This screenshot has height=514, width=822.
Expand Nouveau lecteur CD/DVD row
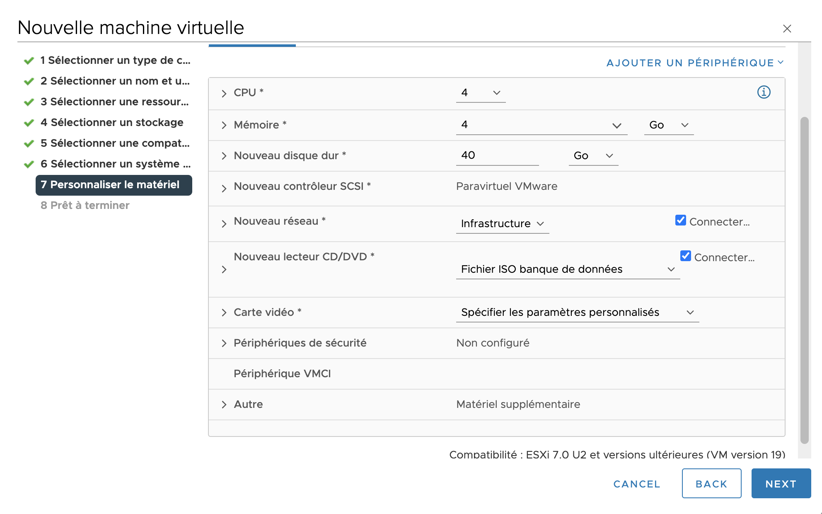click(224, 269)
